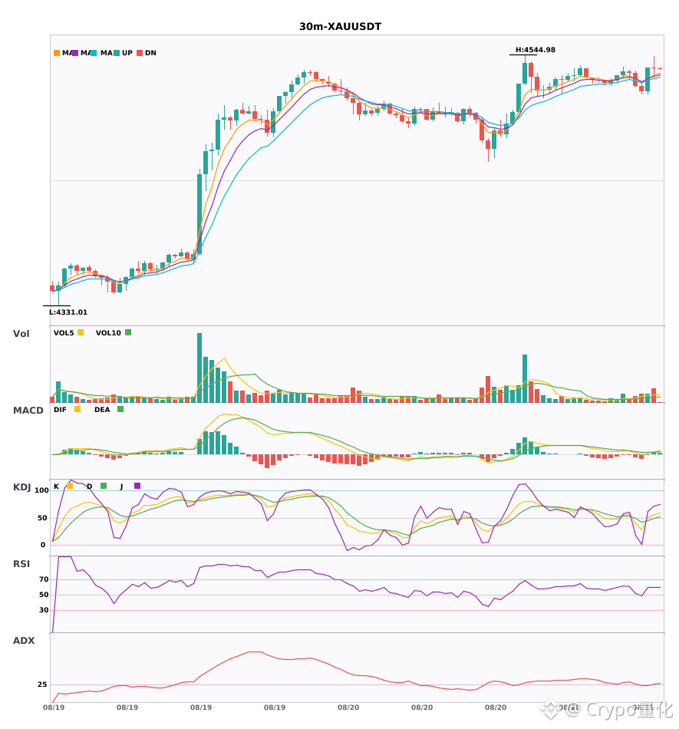Click the chart title 30m-XAUUSDT
Viewport: 679px width, 729px height.
[x=340, y=27]
